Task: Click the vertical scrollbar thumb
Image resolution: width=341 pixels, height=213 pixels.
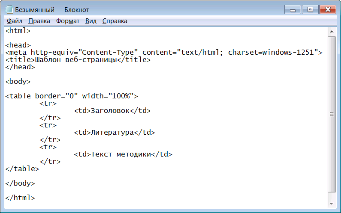Action: 332,114
